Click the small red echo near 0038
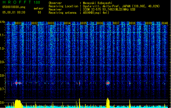 [x=130, y=83]
